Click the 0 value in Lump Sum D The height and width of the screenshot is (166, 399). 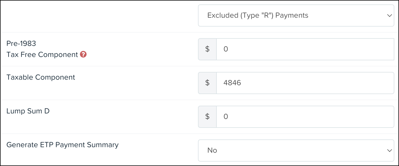(x=226, y=117)
